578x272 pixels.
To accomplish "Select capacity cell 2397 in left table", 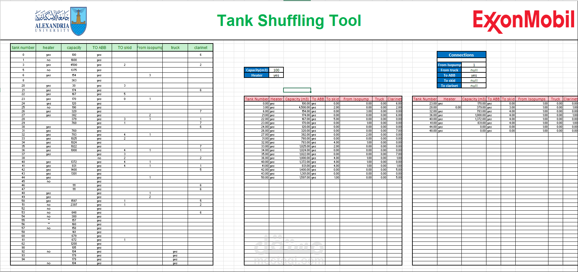I will click(74, 205).
